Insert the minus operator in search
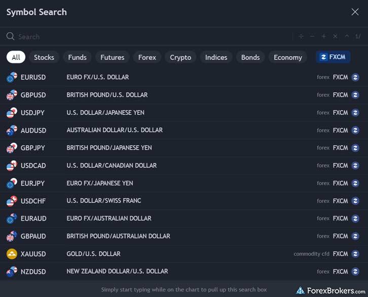Viewport: 368px width, 297px height. [x=312, y=36]
